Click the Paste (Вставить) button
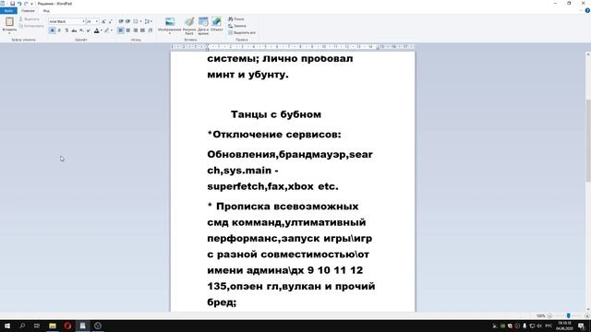This screenshot has width=591, height=332. [9, 25]
